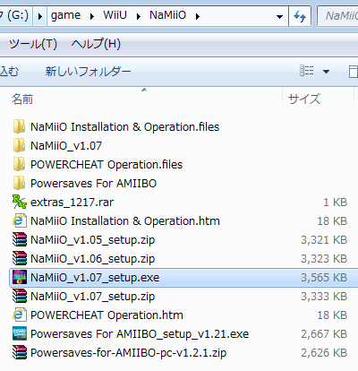This screenshot has width=358, height=371.
Task: Select file name extras_1217.rar
Action: [x=72, y=203]
